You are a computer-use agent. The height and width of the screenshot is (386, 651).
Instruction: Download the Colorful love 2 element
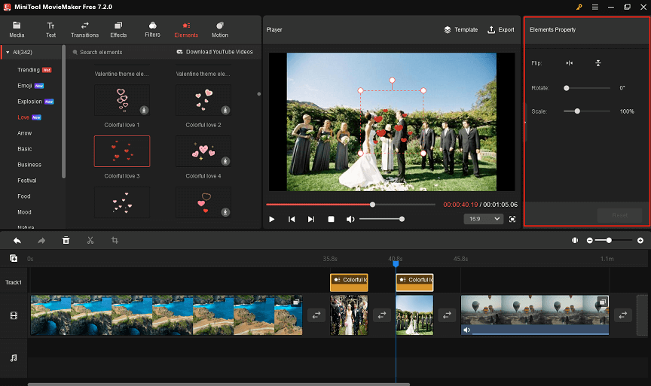[x=225, y=111]
